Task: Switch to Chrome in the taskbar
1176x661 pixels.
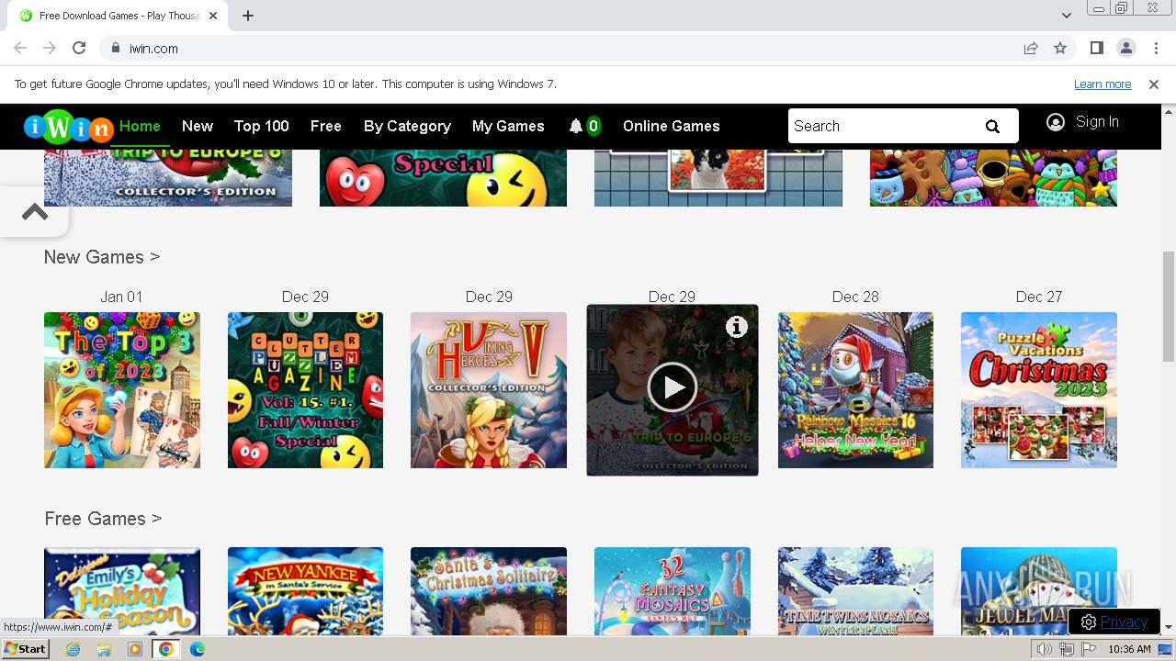Action: tap(166, 649)
